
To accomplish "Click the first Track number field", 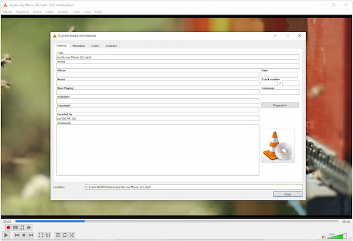I will (x=269, y=83).
